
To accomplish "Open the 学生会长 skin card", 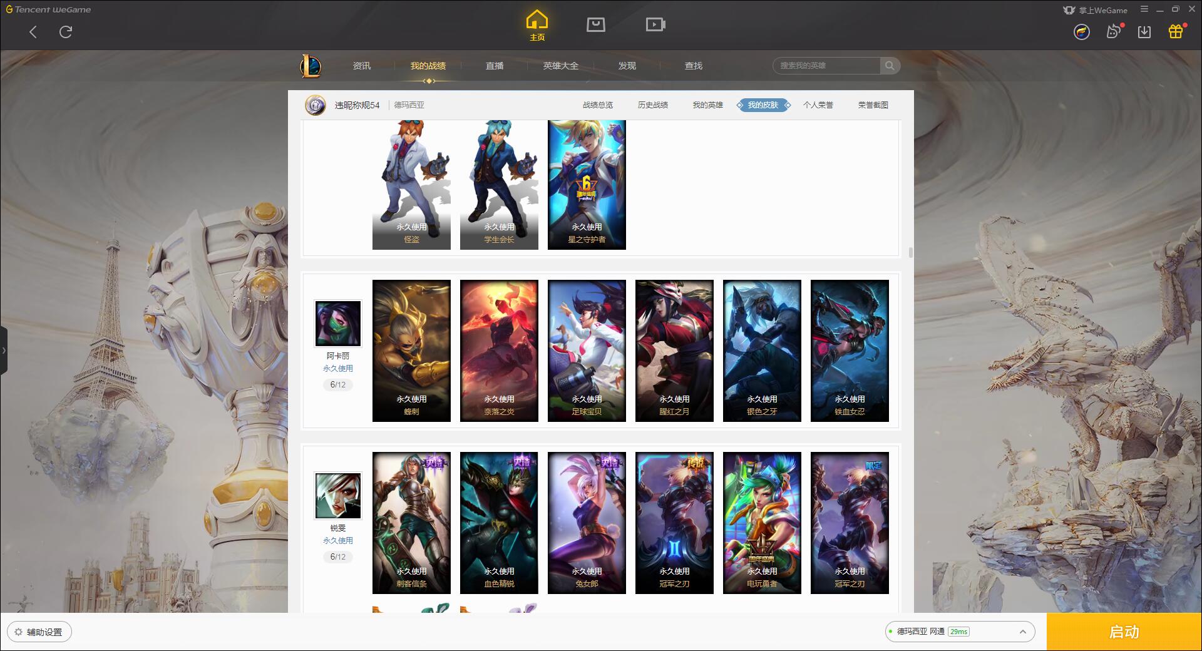I will click(499, 185).
